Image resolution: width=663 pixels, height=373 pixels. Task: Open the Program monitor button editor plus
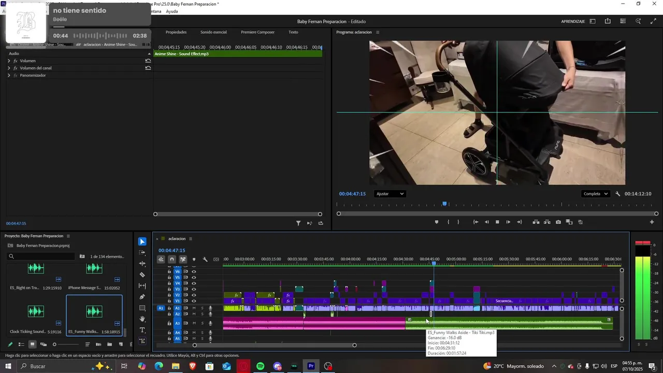pos(652,222)
